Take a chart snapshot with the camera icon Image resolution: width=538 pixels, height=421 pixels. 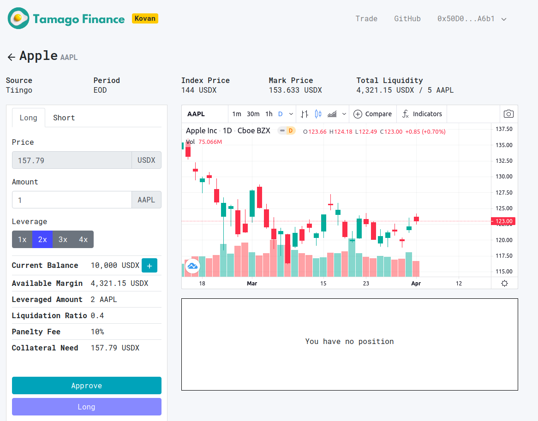pyautogui.click(x=508, y=114)
